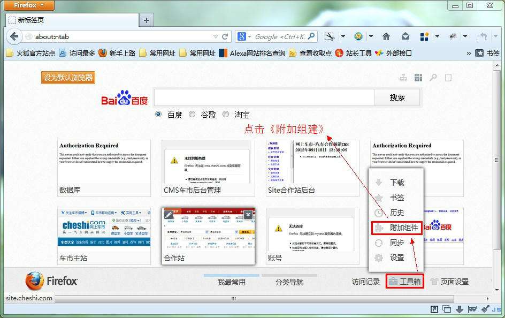The height and width of the screenshot is (318, 505).
Task: Expand dropdown arrow beside bug icon
Action: (465, 36)
